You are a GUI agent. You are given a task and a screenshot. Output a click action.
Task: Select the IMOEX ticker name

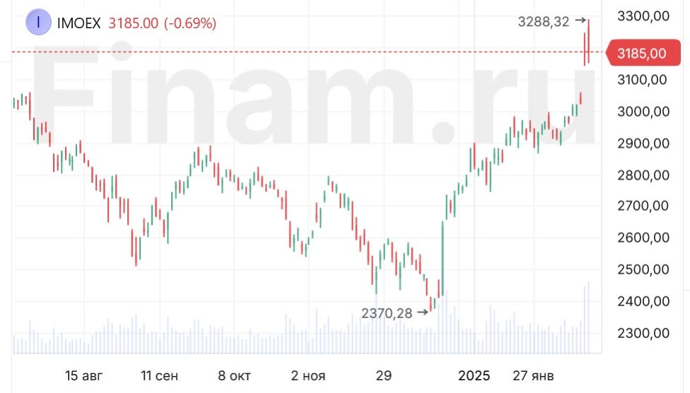tap(78, 23)
